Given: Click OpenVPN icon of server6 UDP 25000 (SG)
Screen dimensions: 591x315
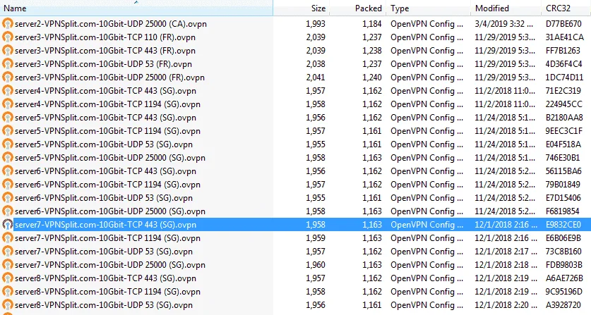Looking at the screenshot, I should pos(8,211).
